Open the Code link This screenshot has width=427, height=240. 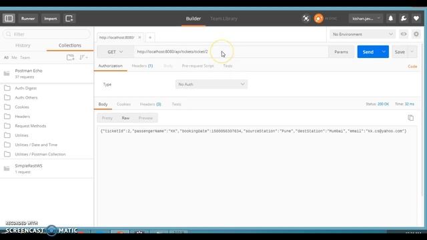[412, 67]
